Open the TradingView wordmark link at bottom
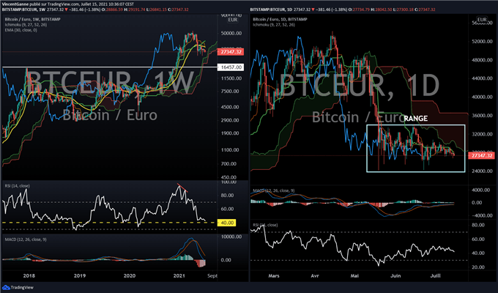 (22, 288)
